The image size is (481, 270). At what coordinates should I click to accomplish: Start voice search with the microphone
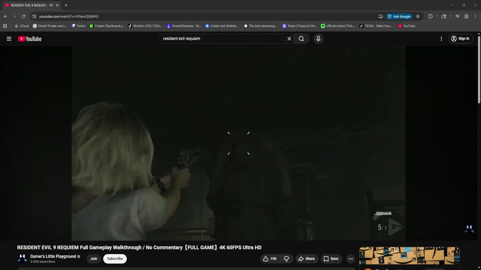coord(318,39)
